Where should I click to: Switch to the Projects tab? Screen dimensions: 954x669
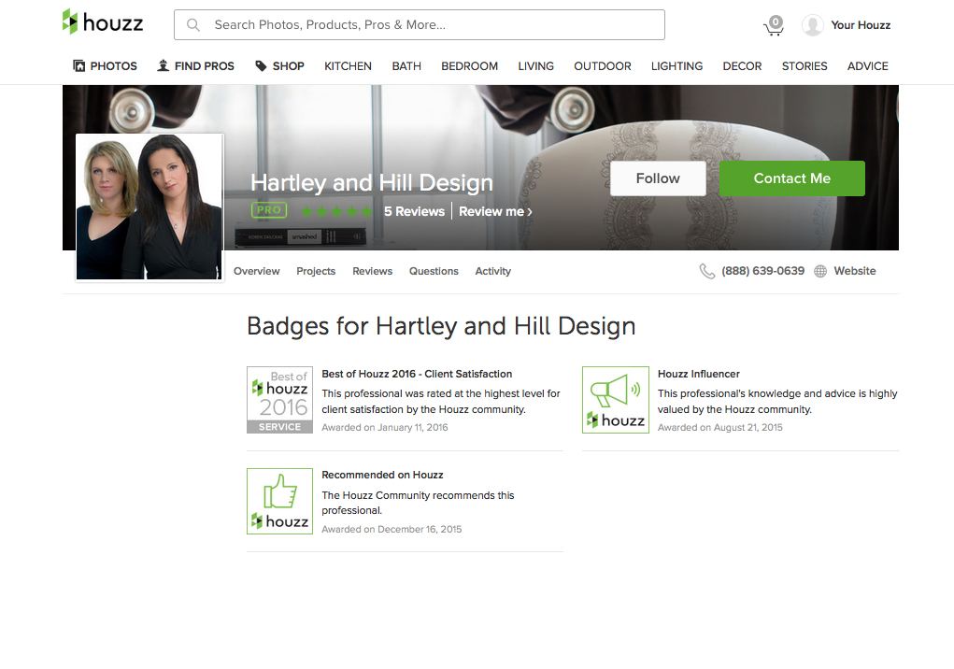pos(316,271)
